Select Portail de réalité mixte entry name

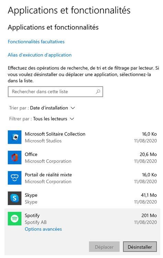[48, 175]
